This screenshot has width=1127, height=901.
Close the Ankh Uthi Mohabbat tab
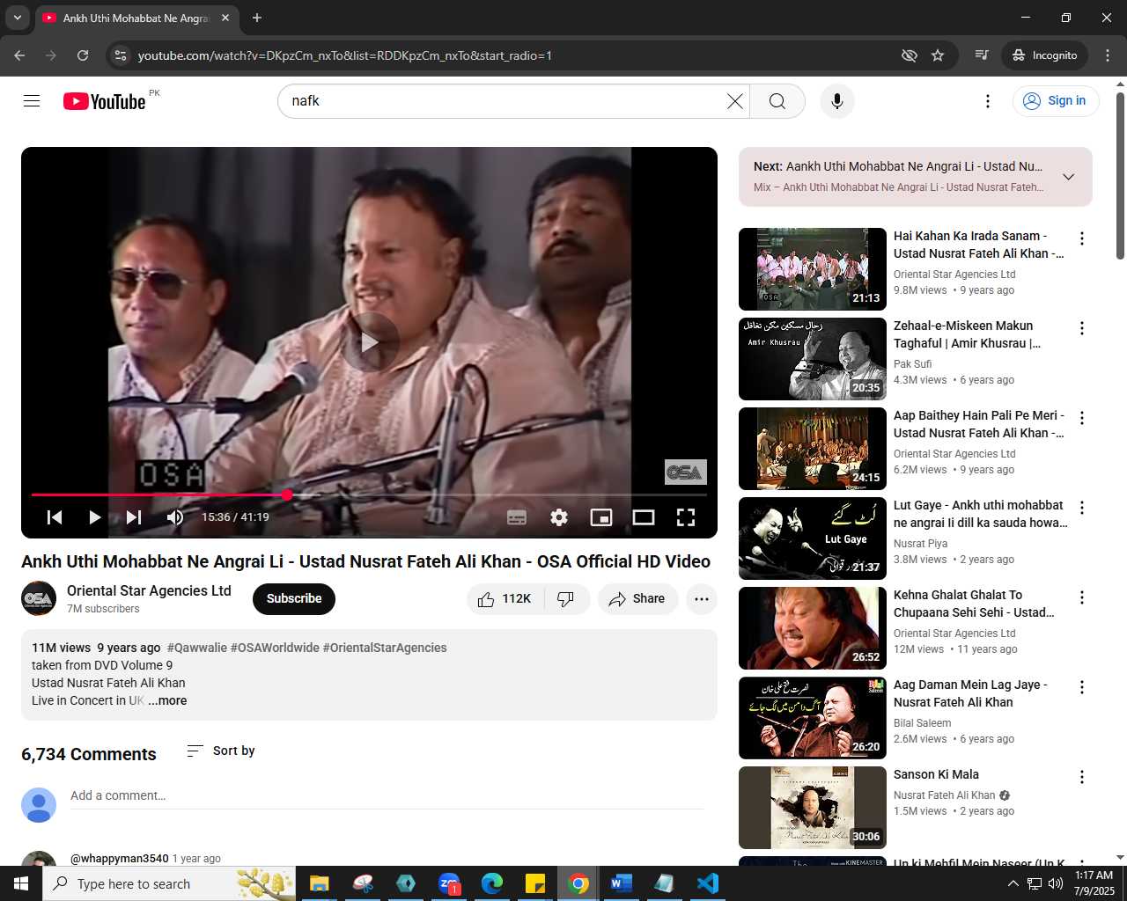click(x=225, y=18)
